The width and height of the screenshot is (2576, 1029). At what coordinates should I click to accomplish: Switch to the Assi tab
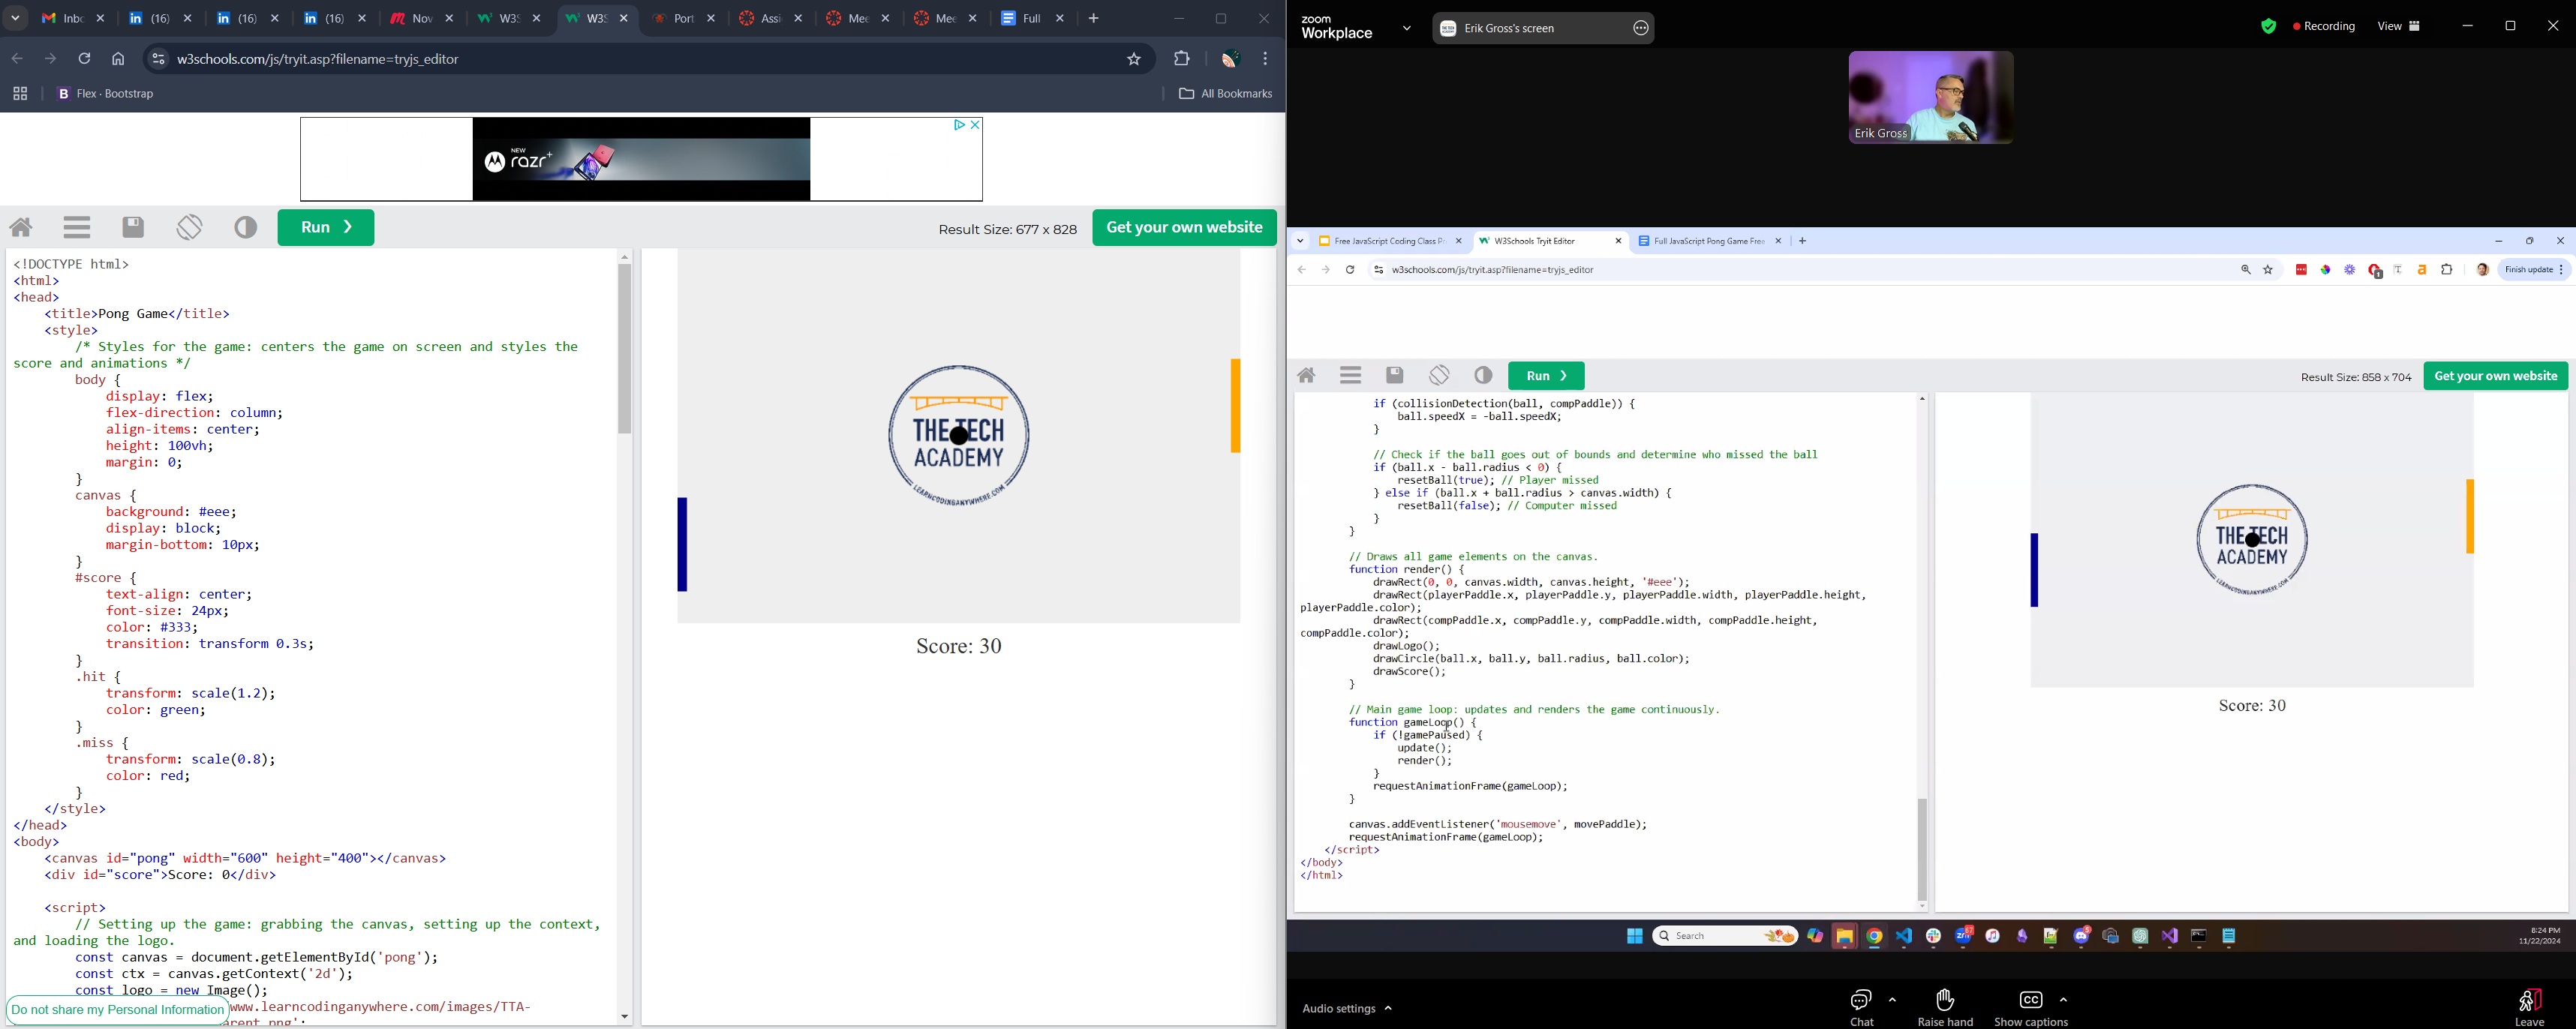[x=771, y=19]
